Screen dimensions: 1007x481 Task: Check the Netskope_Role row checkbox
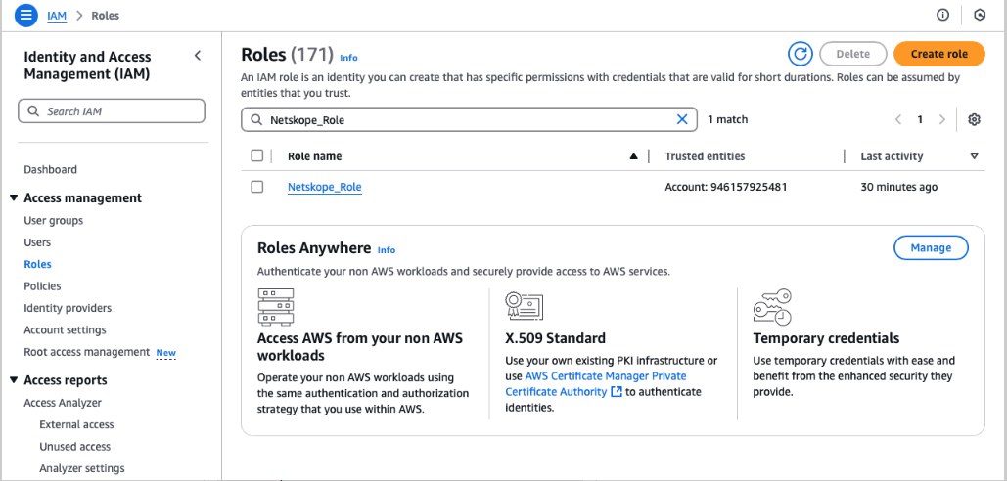256,187
